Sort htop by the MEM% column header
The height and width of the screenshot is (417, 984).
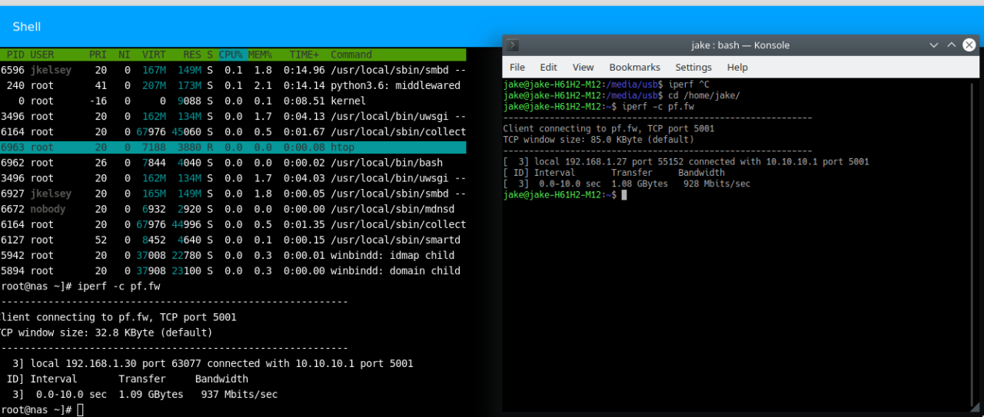tap(260, 55)
